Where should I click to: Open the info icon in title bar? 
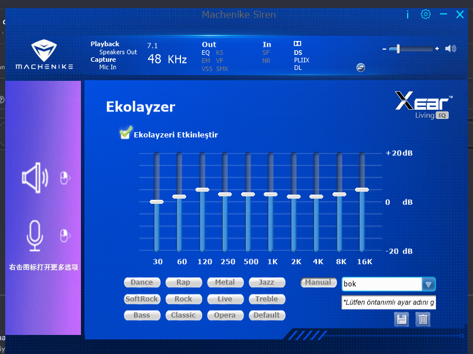coord(408,14)
